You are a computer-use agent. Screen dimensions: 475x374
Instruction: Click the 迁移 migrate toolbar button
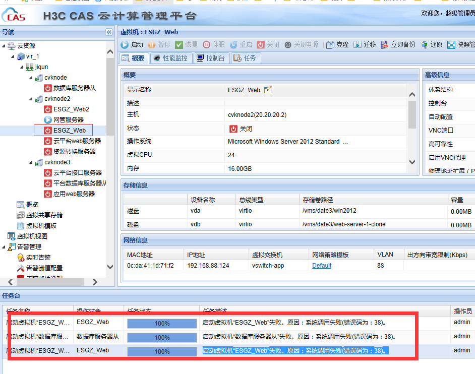(365, 45)
